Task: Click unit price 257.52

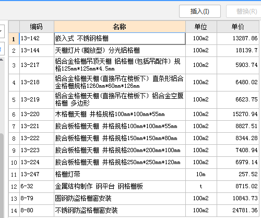Action: pyautogui.click(x=238, y=175)
